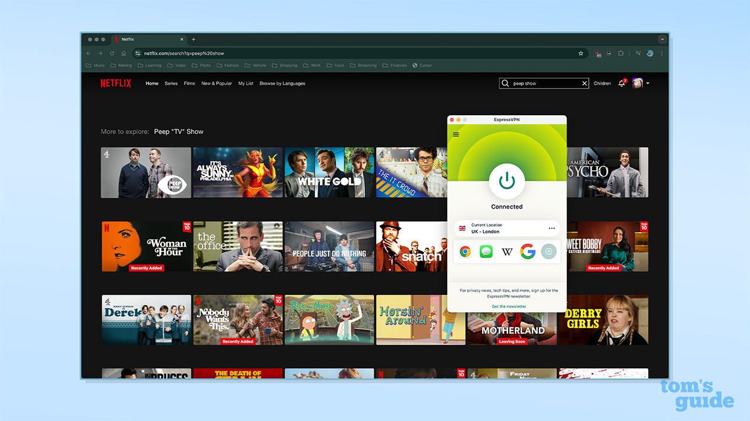
Task: Open the Rick and Morty thumbnail
Action: 329,320
